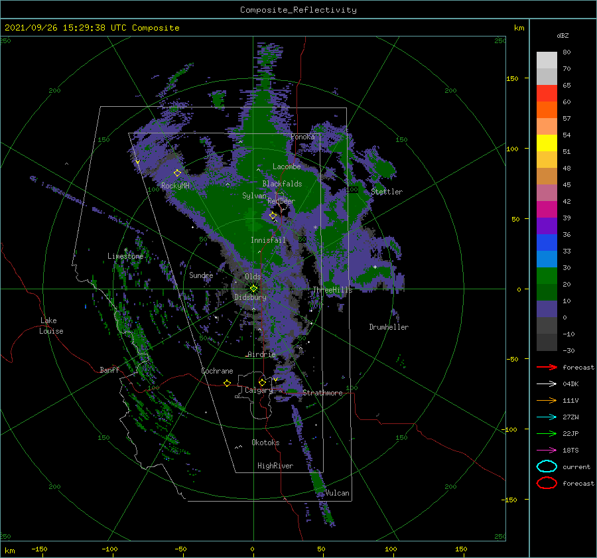The height and width of the screenshot is (558, 597).
Task: Click the Airdrie city label
Action: pyautogui.click(x=261, y=354)
